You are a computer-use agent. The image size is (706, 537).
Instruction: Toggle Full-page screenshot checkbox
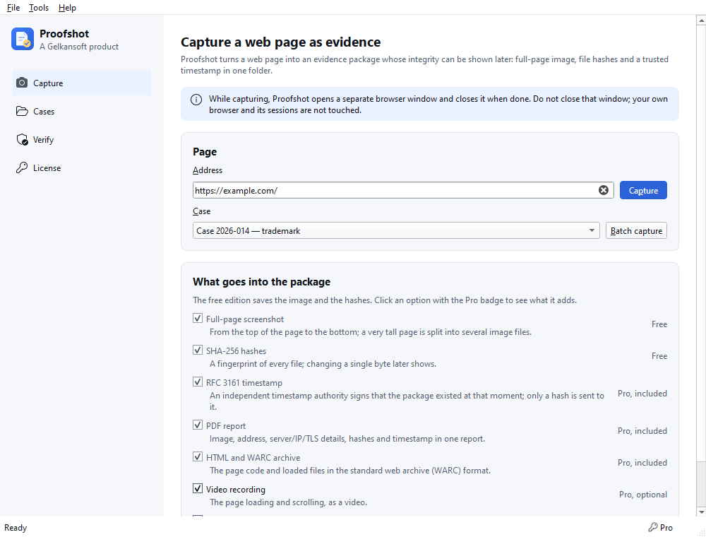(197, 319)
